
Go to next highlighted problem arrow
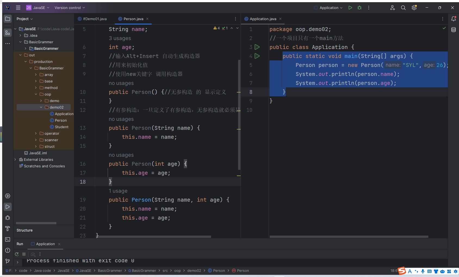point(237,28)
